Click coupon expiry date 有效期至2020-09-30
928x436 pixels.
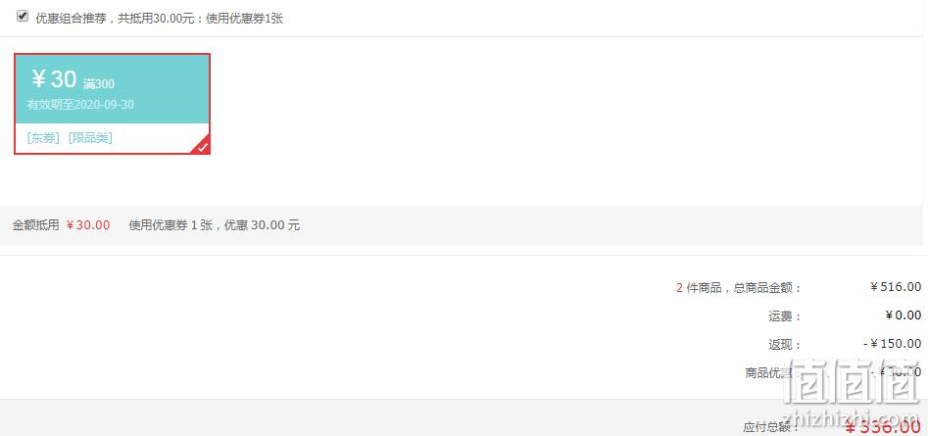pyautogui.click(x=80, y=105)
